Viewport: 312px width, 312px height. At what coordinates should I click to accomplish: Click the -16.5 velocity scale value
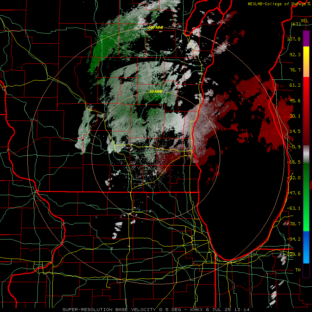coord(294,162)
